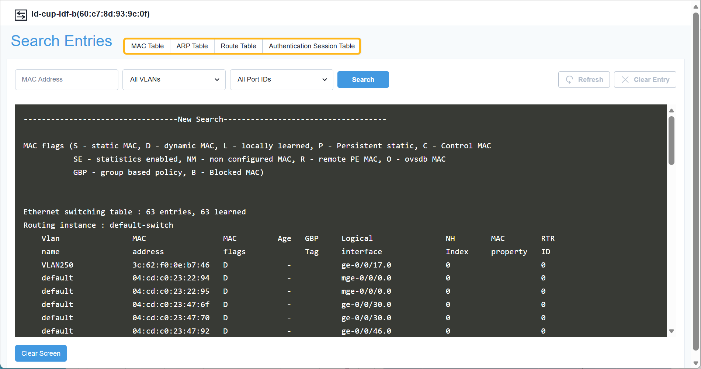The image size is (701, 369).
Task: Switch to the Route Table tab
Action: 238,46
